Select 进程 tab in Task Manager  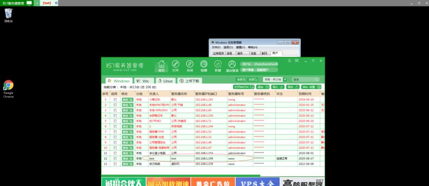point(230,53)
